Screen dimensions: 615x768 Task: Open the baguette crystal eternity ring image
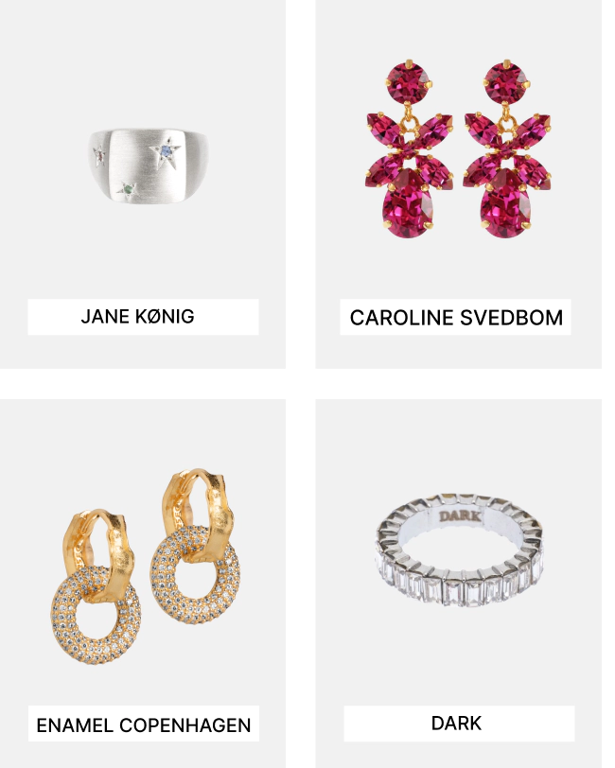tap(459, 550)
